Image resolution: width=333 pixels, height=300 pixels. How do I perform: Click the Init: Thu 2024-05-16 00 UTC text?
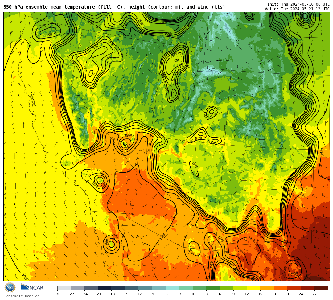[x=298, y=4]
